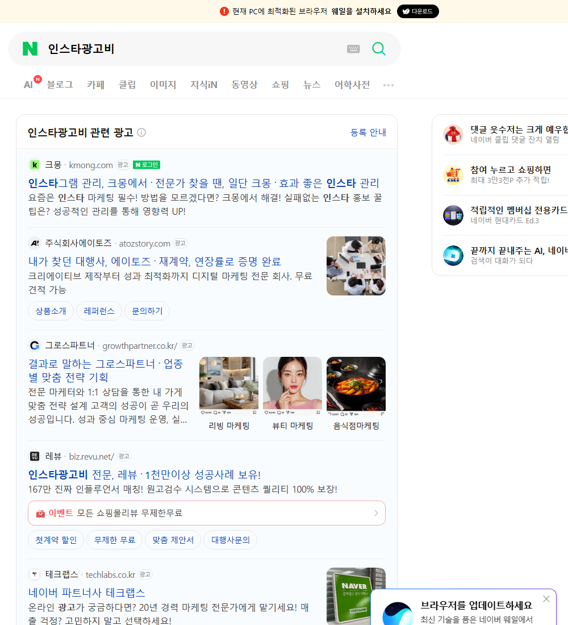Open the on-screen keyboard icon

click(353, 49)
